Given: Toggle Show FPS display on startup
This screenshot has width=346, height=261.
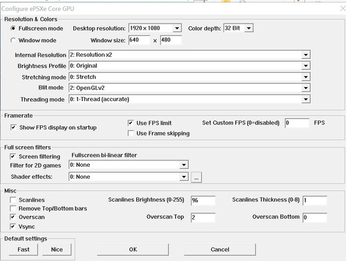Looking at the screenshot, I should 13,127.
